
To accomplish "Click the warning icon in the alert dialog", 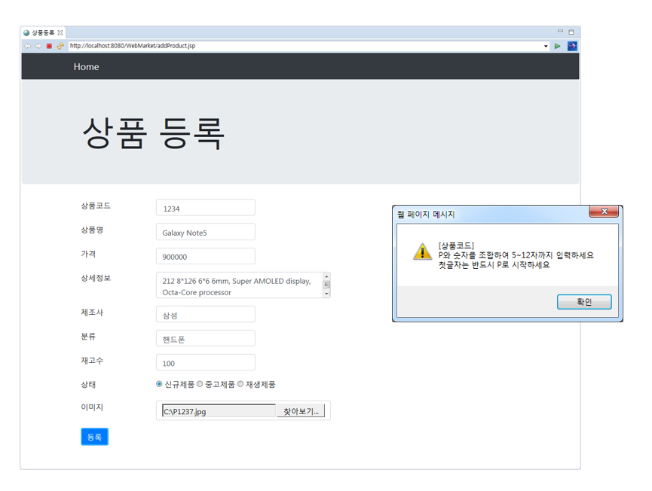I will coord(422,252).
